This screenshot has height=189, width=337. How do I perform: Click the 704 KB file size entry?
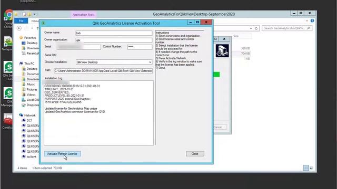(x=245, y=54)
